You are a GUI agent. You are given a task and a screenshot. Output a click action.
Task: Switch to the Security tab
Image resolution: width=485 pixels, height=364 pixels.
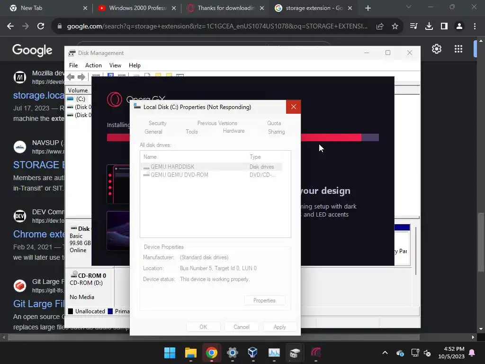157,123
